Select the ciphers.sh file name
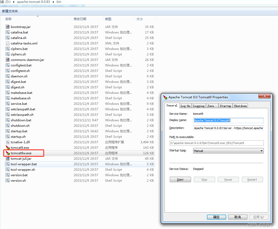This screenshot has height=229, width=278. (18, 54)
